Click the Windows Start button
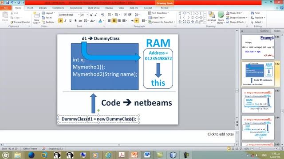The image size is (284, 159). point(5,155)
